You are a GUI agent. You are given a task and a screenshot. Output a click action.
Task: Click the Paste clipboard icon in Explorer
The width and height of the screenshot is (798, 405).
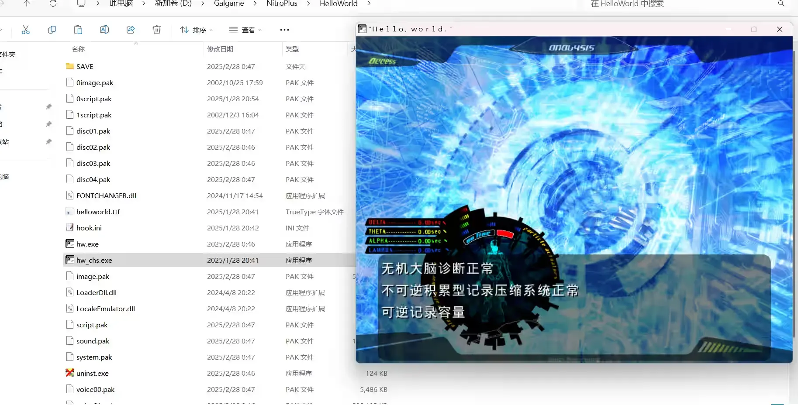(x=78, y=30)
